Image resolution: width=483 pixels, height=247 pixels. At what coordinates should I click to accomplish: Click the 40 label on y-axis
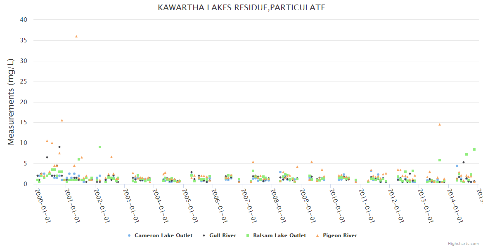[24, 20]
